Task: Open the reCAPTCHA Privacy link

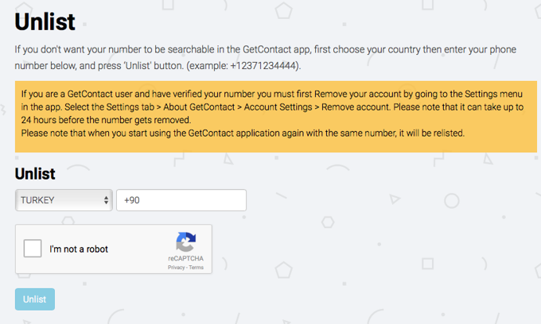Action: click(x=176, y=268)
